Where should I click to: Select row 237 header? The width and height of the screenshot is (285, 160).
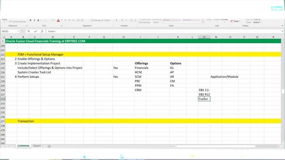coord(3,121)
